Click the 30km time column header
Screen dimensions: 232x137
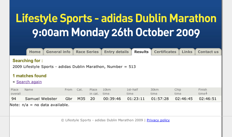[x=154, y=92]
